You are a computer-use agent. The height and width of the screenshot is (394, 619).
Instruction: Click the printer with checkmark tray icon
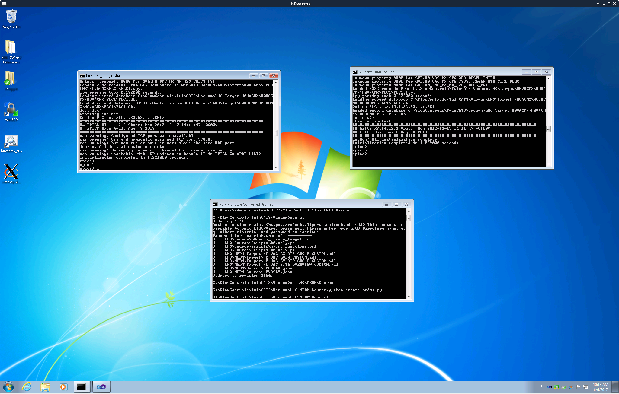pos(564,387)
